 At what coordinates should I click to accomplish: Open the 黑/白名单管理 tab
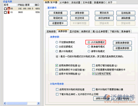[100, 32]
